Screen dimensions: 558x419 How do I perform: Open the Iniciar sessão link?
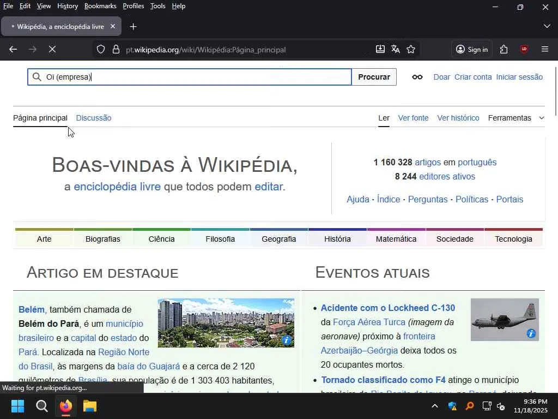tap(519, 77)
